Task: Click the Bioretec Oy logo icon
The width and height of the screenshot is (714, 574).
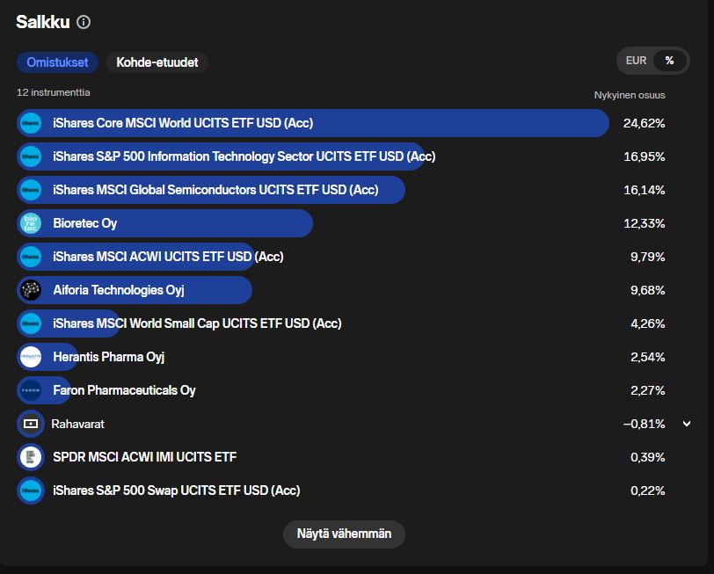Action: [31, 223]
